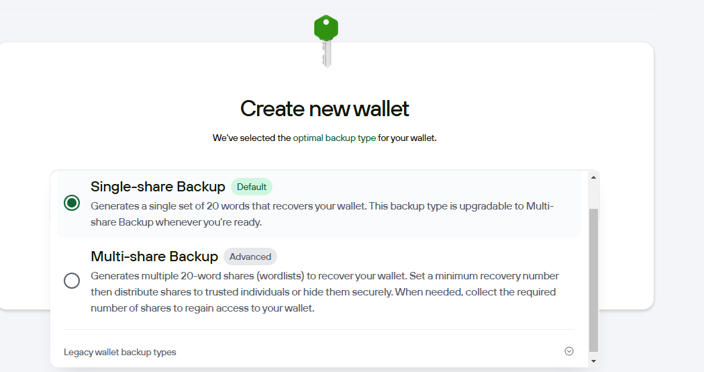The height and width of the screenshot is (372, 704).
Task: Select the Single-share Backup radio button
Action: point(72,203)
